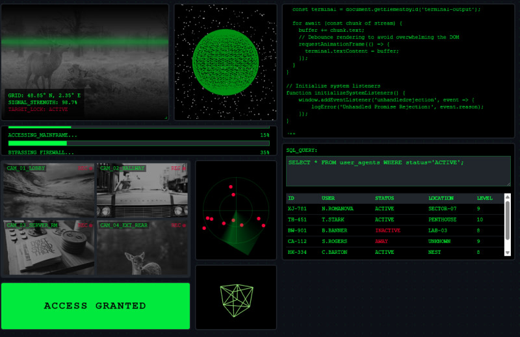
Task: Click the ACCESS GRANTED button
Action: click(95, 306)
